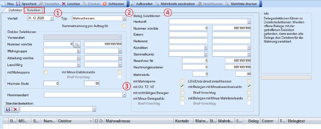This screenshot has height=129, width=321.
Task: Click Höchste Stufe upper field 99
Action: coord(92,84)
